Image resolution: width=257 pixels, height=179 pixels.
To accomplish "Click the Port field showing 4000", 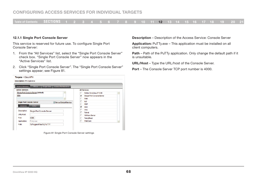I will tap(32, 118).
